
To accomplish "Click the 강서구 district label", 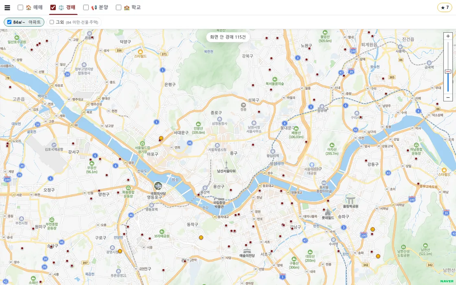I will [74, 152].
